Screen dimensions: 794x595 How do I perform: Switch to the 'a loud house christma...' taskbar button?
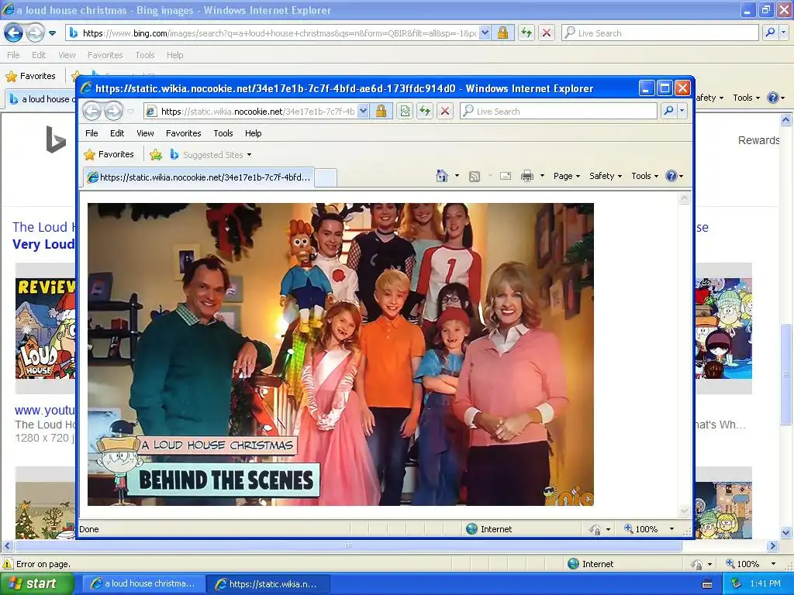click(x=143, y=583)
